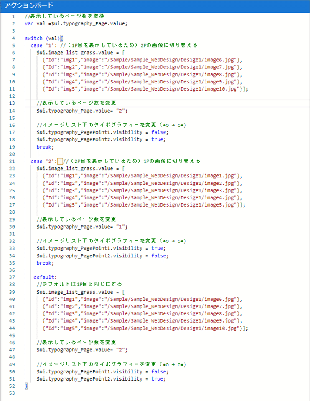Click PagePoint2.visibility = true on line 18
The image size is (310, 401).
101,139
